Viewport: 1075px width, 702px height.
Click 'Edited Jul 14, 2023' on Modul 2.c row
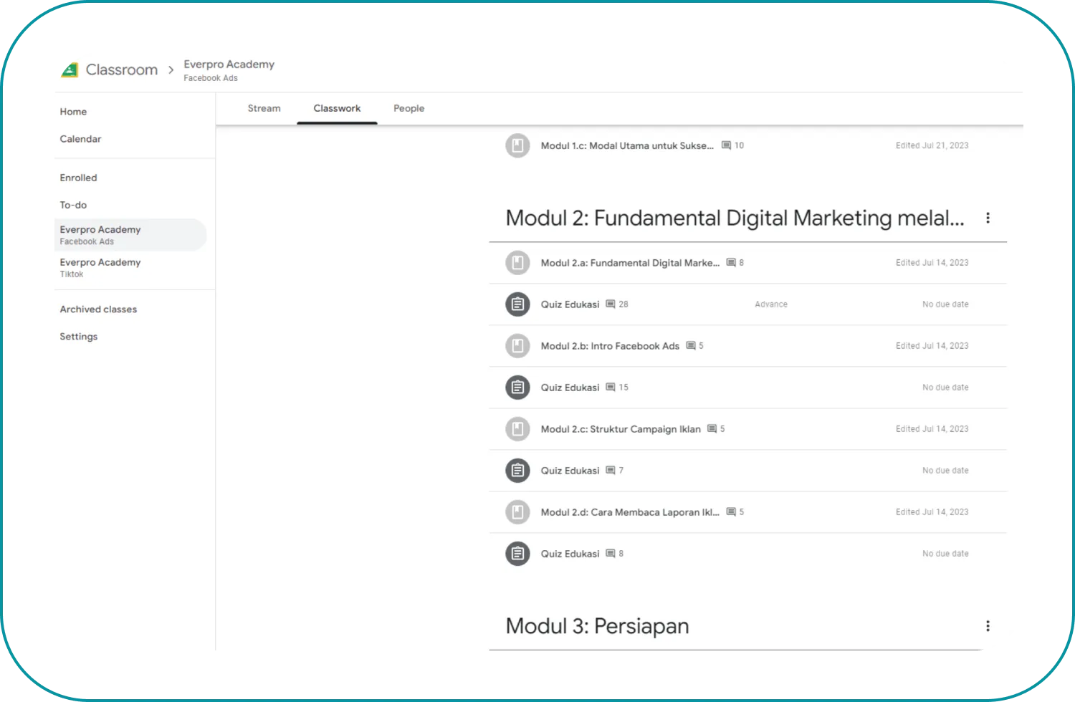coord(932,429)
